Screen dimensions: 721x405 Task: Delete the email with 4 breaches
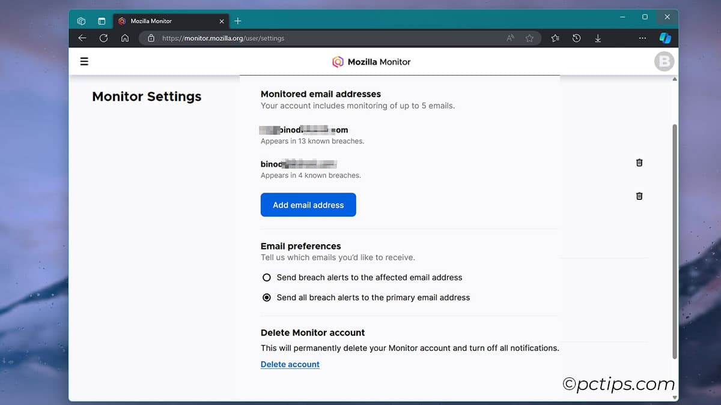[639, 163]
